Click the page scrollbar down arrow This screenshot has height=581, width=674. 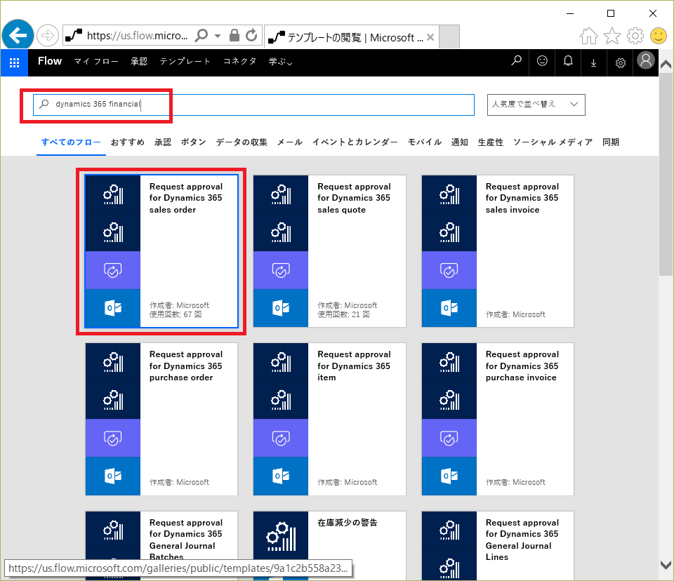coord(666,564)
